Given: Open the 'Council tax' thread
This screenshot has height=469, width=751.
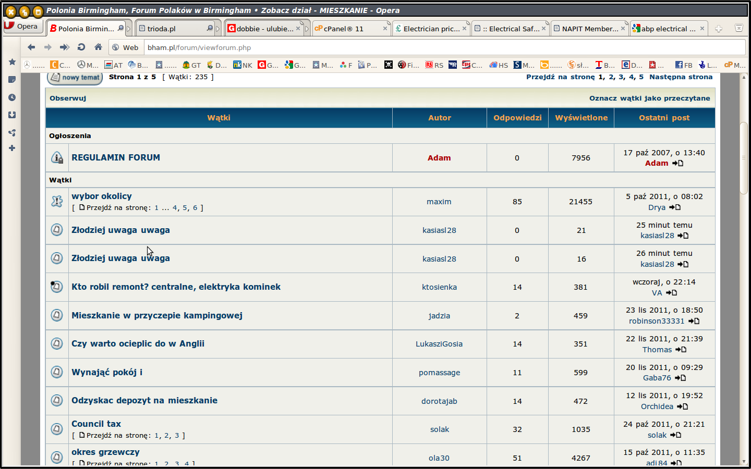Looking at the screenshot, I should pyautogui.click(x=96, y=424).
